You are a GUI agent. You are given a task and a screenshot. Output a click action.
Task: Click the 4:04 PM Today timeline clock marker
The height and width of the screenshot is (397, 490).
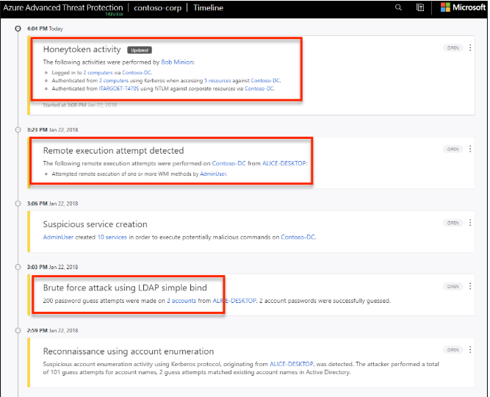[x=18, y=29]
